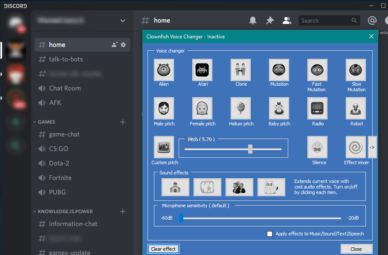Select the Alien voice effect
This screenshot has height=255, width=388.
point(164,70)
